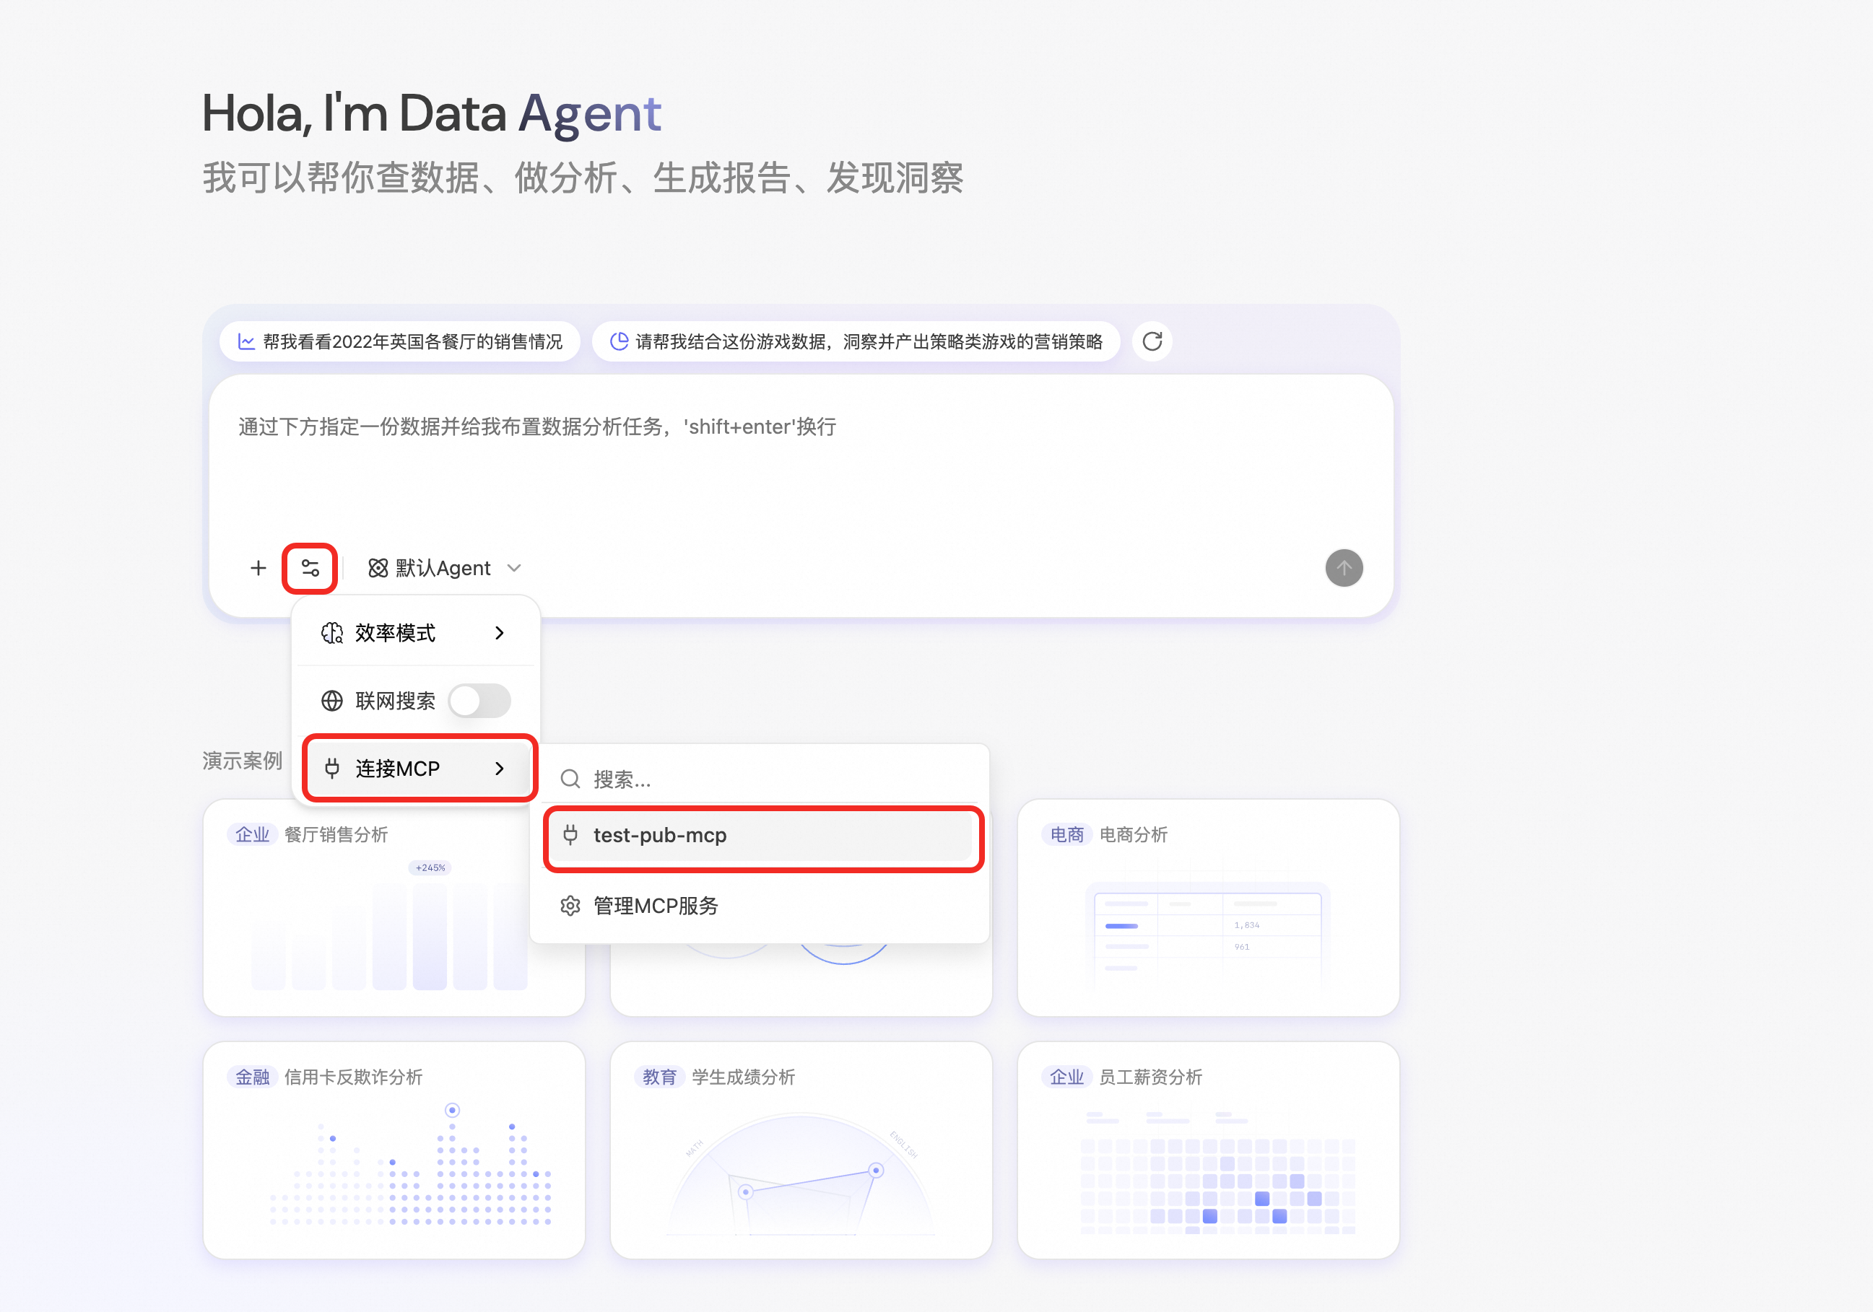The image size is (1873, 1312).
Task: Click the gear icon for 管理MCP服务
Action: tap(570, 905)
